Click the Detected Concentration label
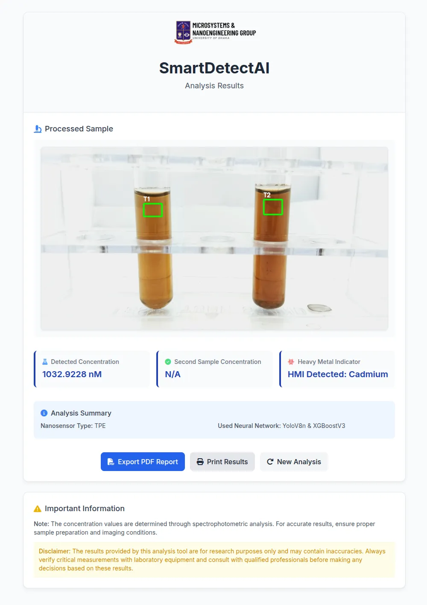The image size is (427, 605). [x=85, y=362]
